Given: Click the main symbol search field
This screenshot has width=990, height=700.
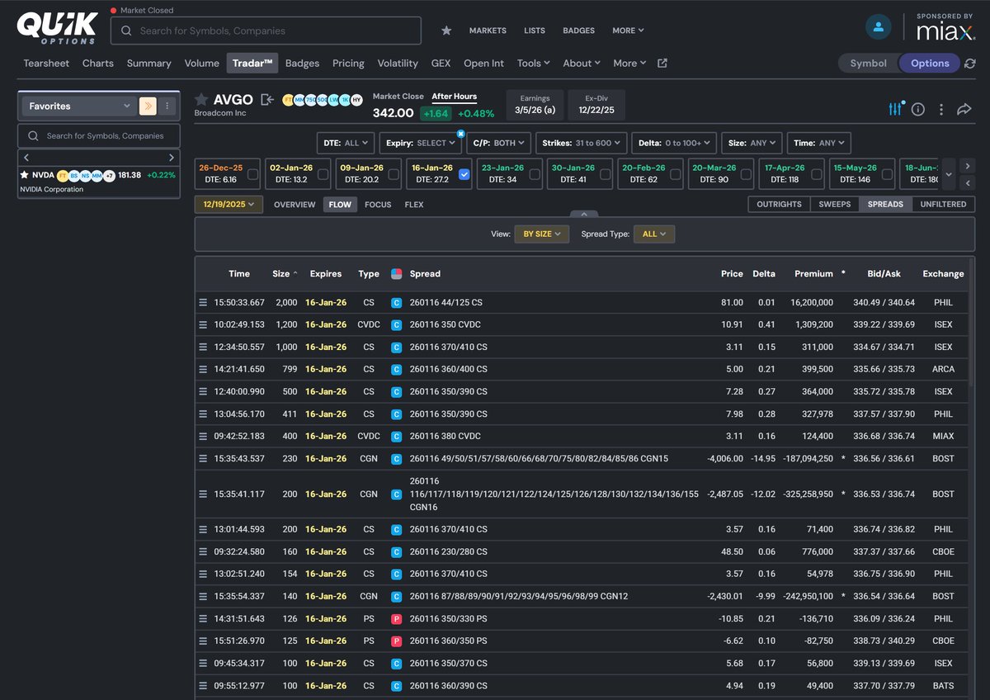Looking at the screenshot, I should click(x=266, y=31).
